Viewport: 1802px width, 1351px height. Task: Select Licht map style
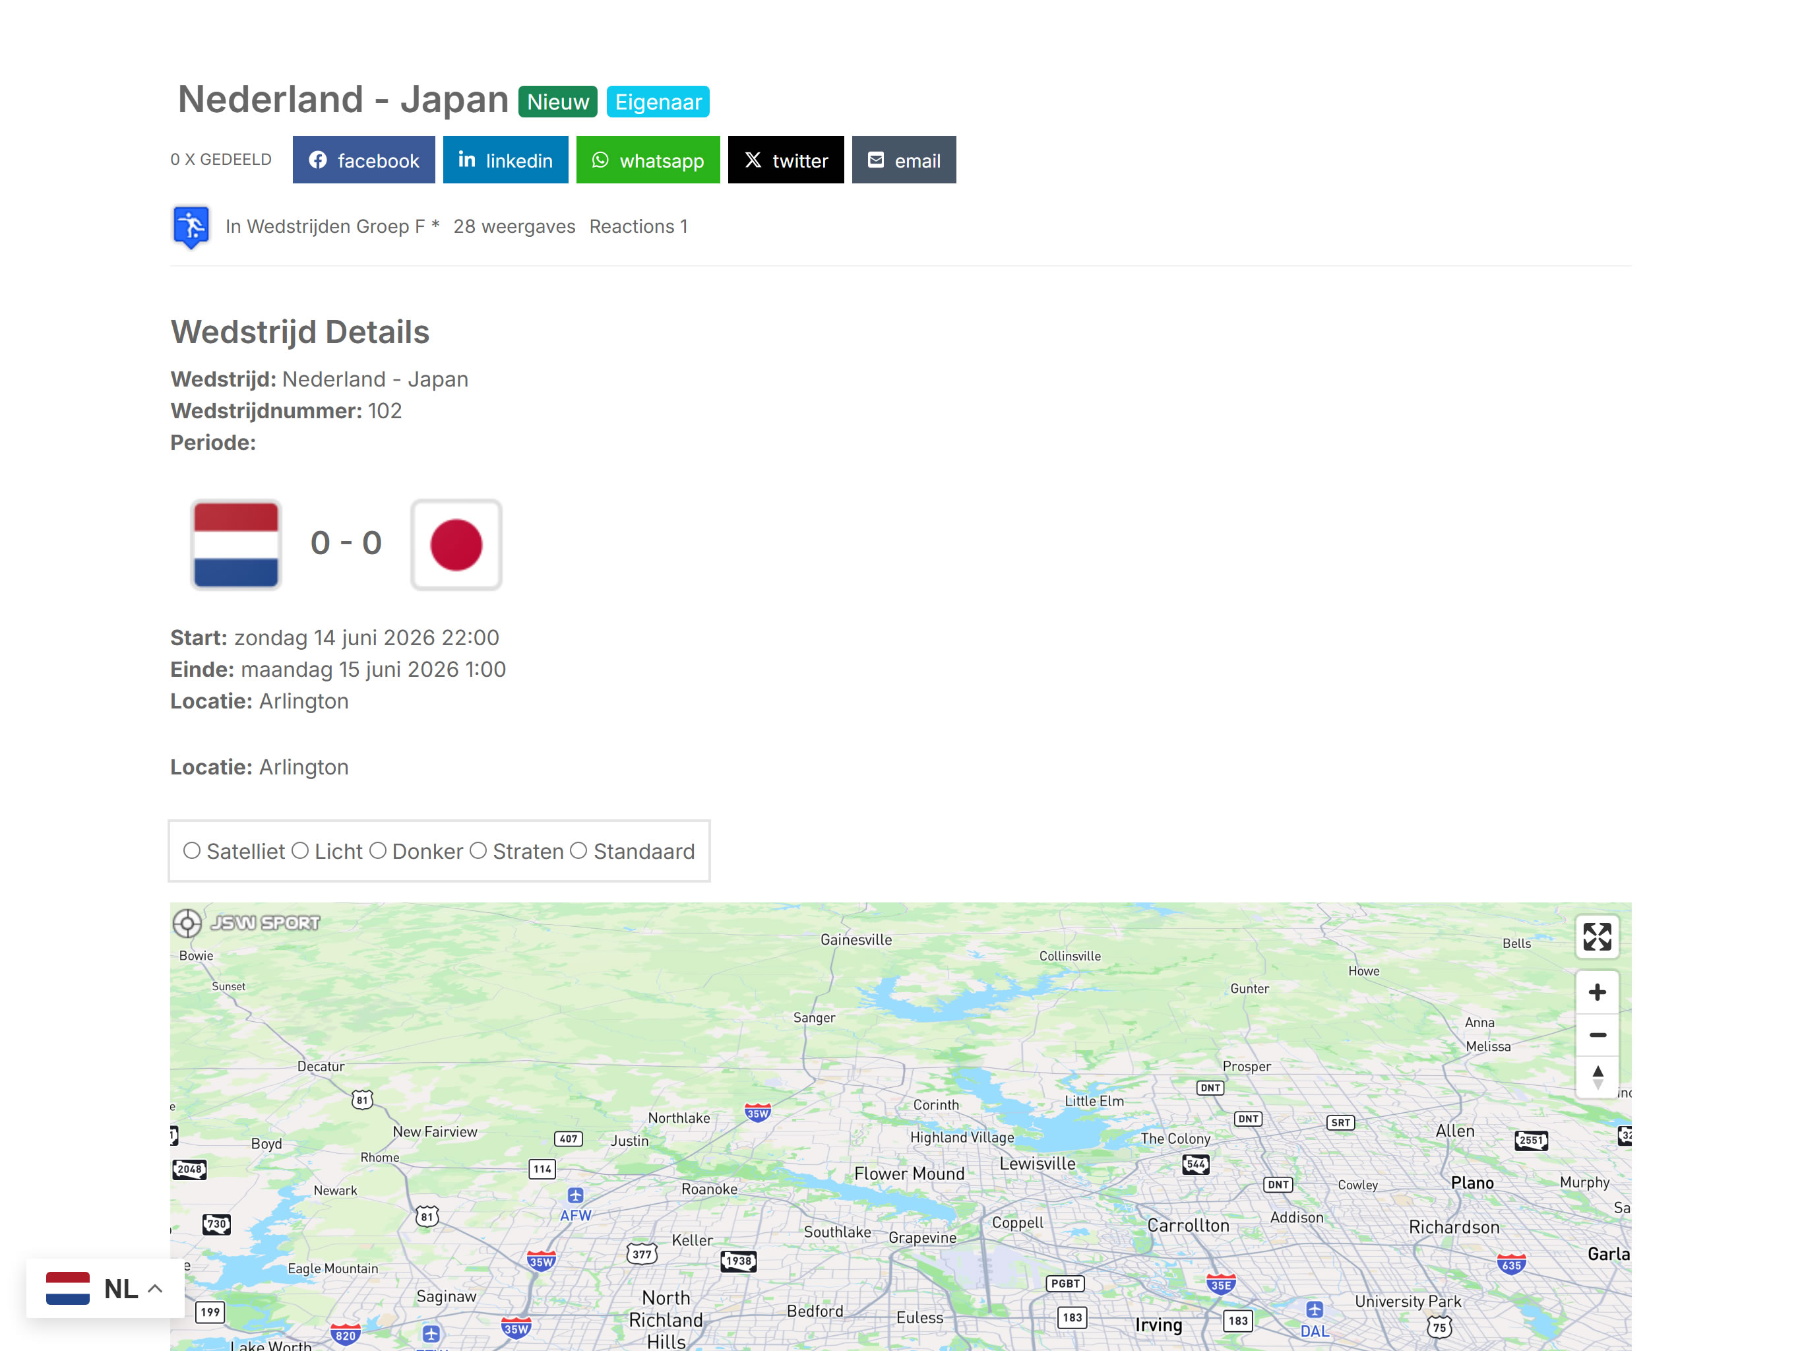click(x=300, y=851)
